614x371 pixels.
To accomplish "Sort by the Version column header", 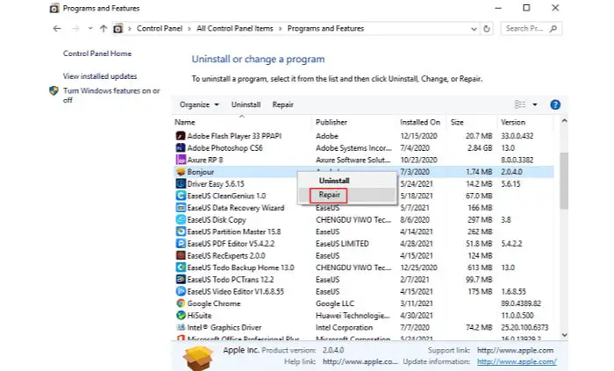I will pos(513,122).
